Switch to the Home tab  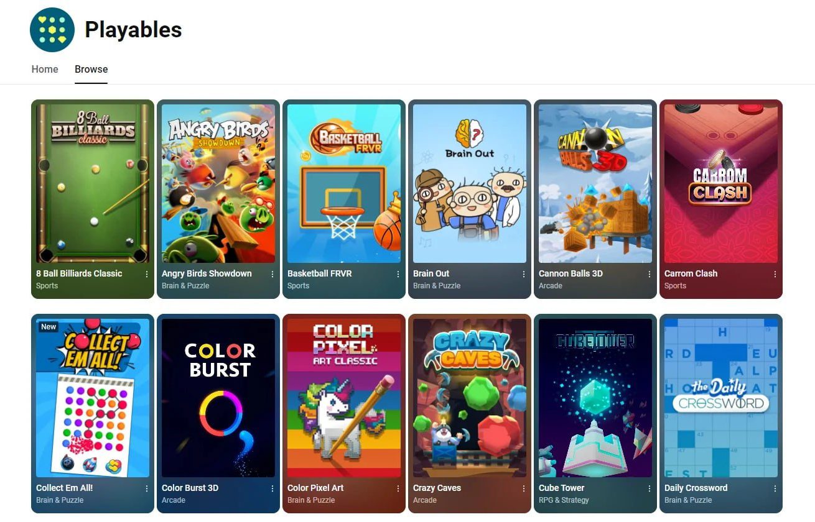coord(45,69)
